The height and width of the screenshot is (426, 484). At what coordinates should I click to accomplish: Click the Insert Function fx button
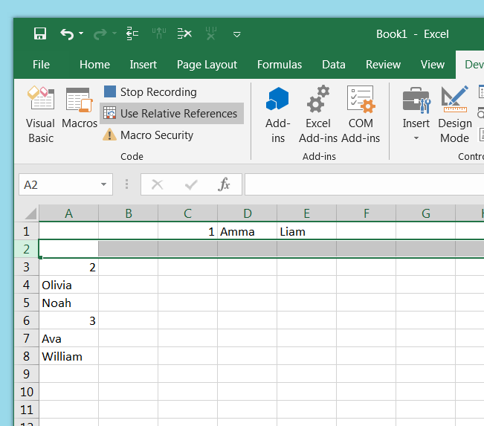pyautogui.click(x=224, y=184)
